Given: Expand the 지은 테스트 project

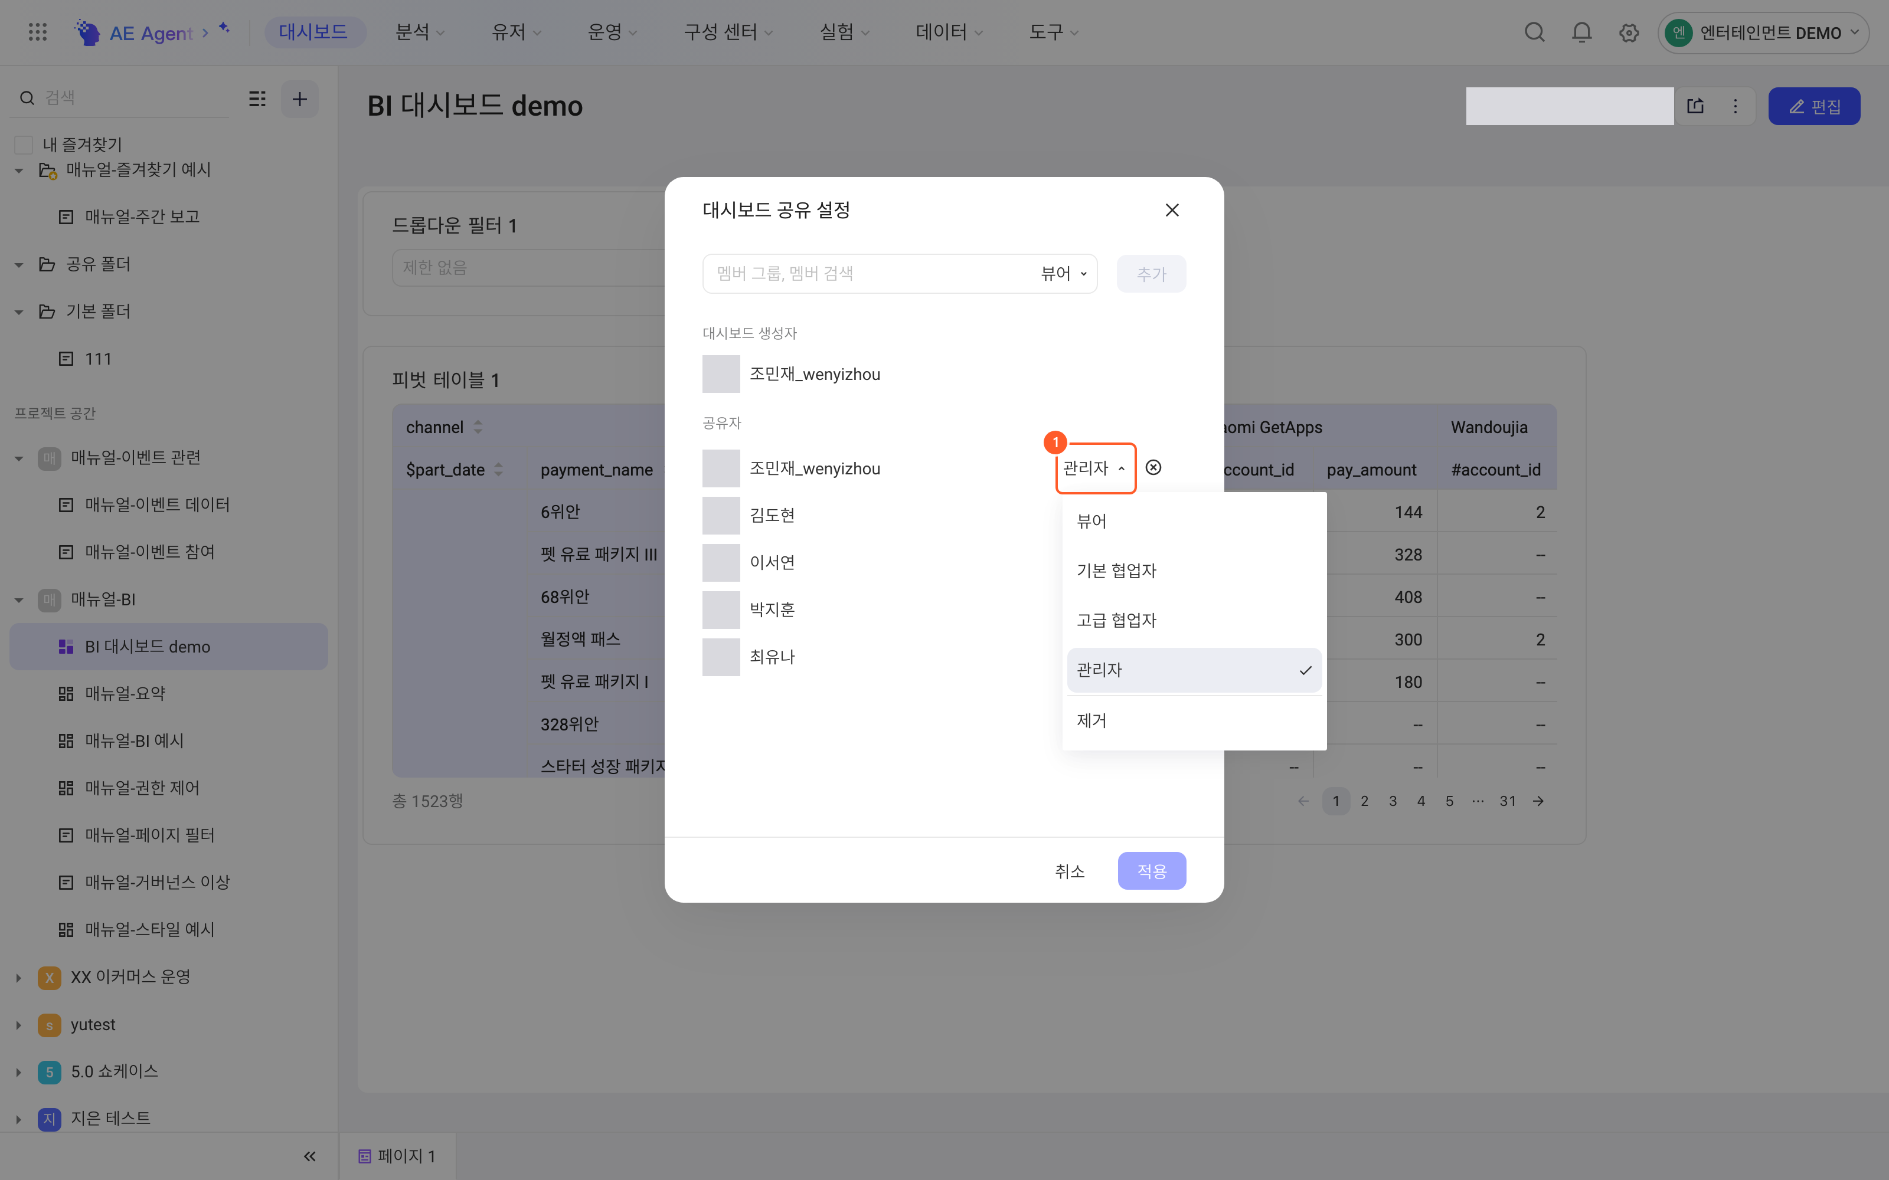Looking at the screenshot, I should [x=19, y=1119].
